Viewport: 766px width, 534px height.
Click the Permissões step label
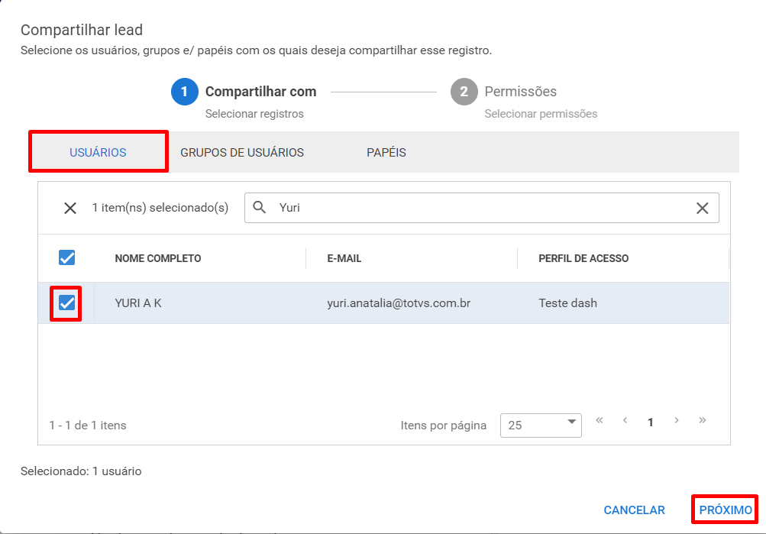[x=520, y=92]
